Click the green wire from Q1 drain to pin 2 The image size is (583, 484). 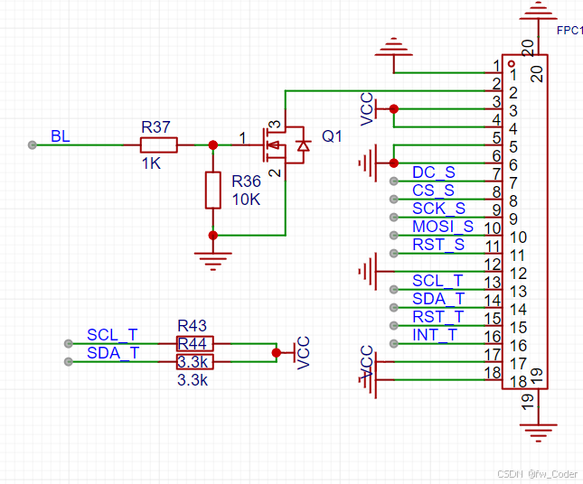click(x=385, y=90)
